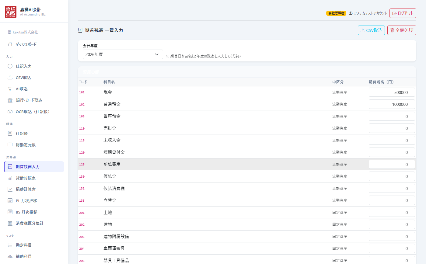Click the 普通預金 account name
Viewport: 426px width, 264px height.
(112, 104)
